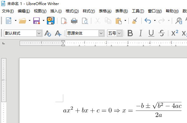Viewport: 187px width, 123px height.
Task: Create New Style from Selection icon
Action: coord(58,33)
